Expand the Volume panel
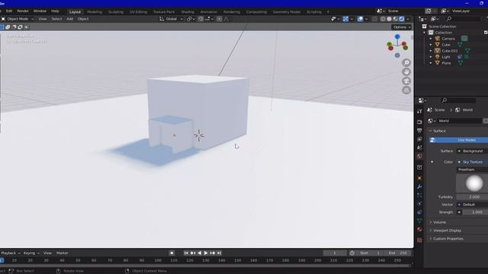Screen dimensions: 488x274 point(439,222)
